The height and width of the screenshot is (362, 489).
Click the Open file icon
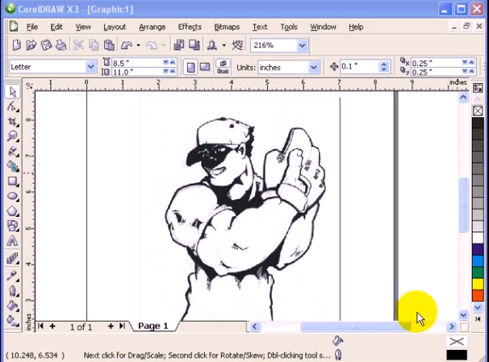(x=31, y=46)
